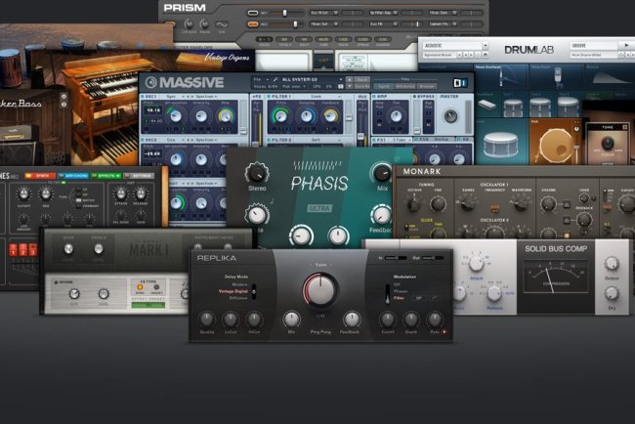This screenshot has height=424, width=635.
Task: Switch to Massive Synth view tab
Action: pyautogui.click(x=384, y=86)
